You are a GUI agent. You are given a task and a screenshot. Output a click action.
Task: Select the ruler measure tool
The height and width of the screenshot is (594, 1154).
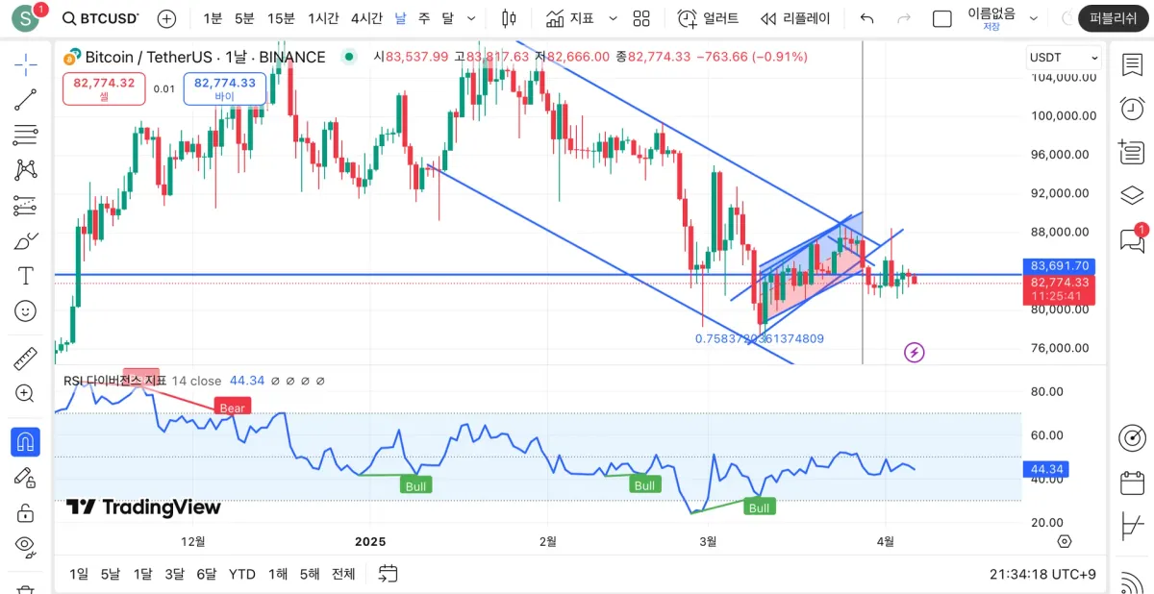pyautogui.click(x=26, y=359)
